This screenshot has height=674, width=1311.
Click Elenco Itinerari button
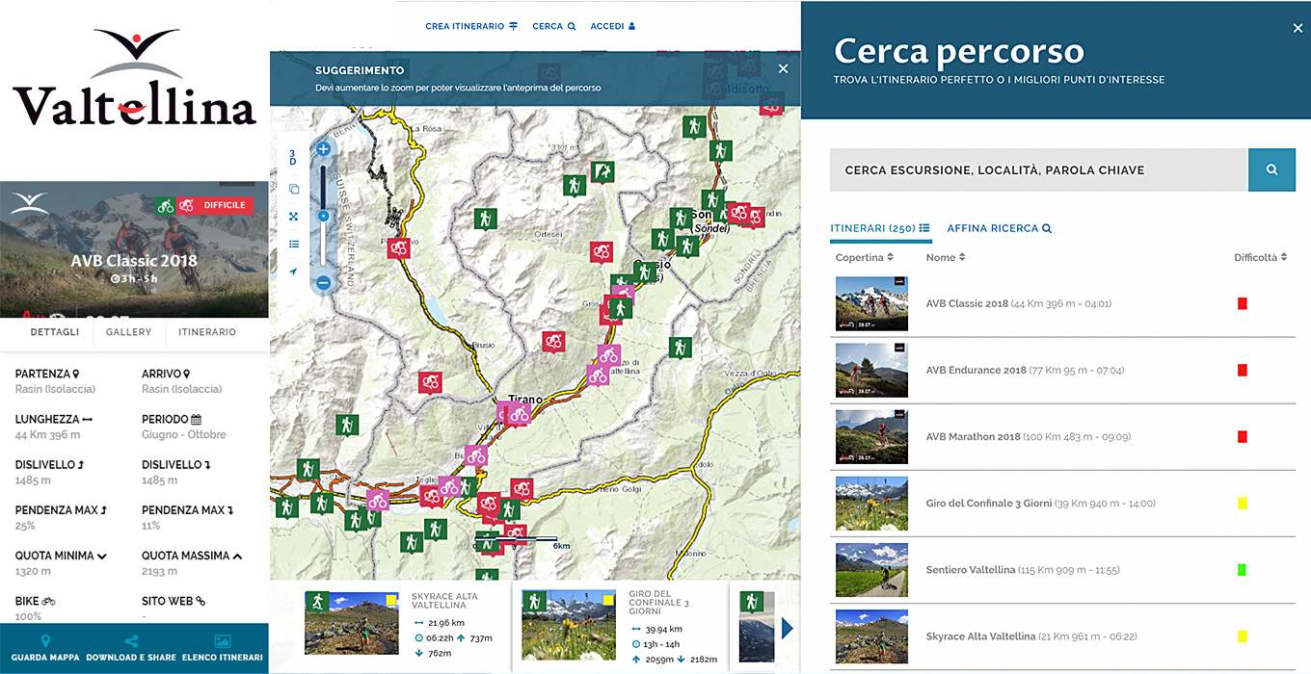(x=222, y=648)
